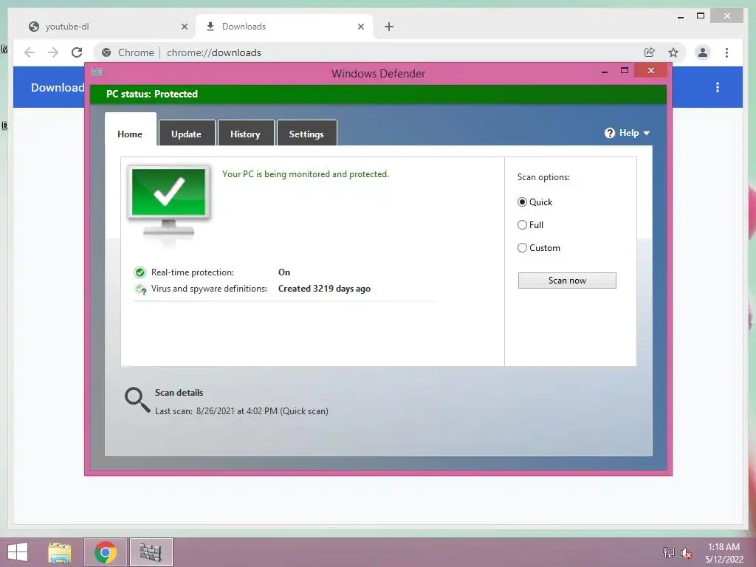This screenshot has width=756, height=567.
Task: Click the green protected monitor icon
Action: point(169,205)
